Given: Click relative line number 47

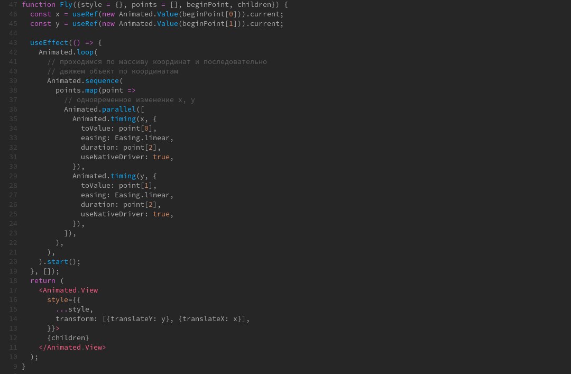Looking at the screenshot, I should click(13, 5).
